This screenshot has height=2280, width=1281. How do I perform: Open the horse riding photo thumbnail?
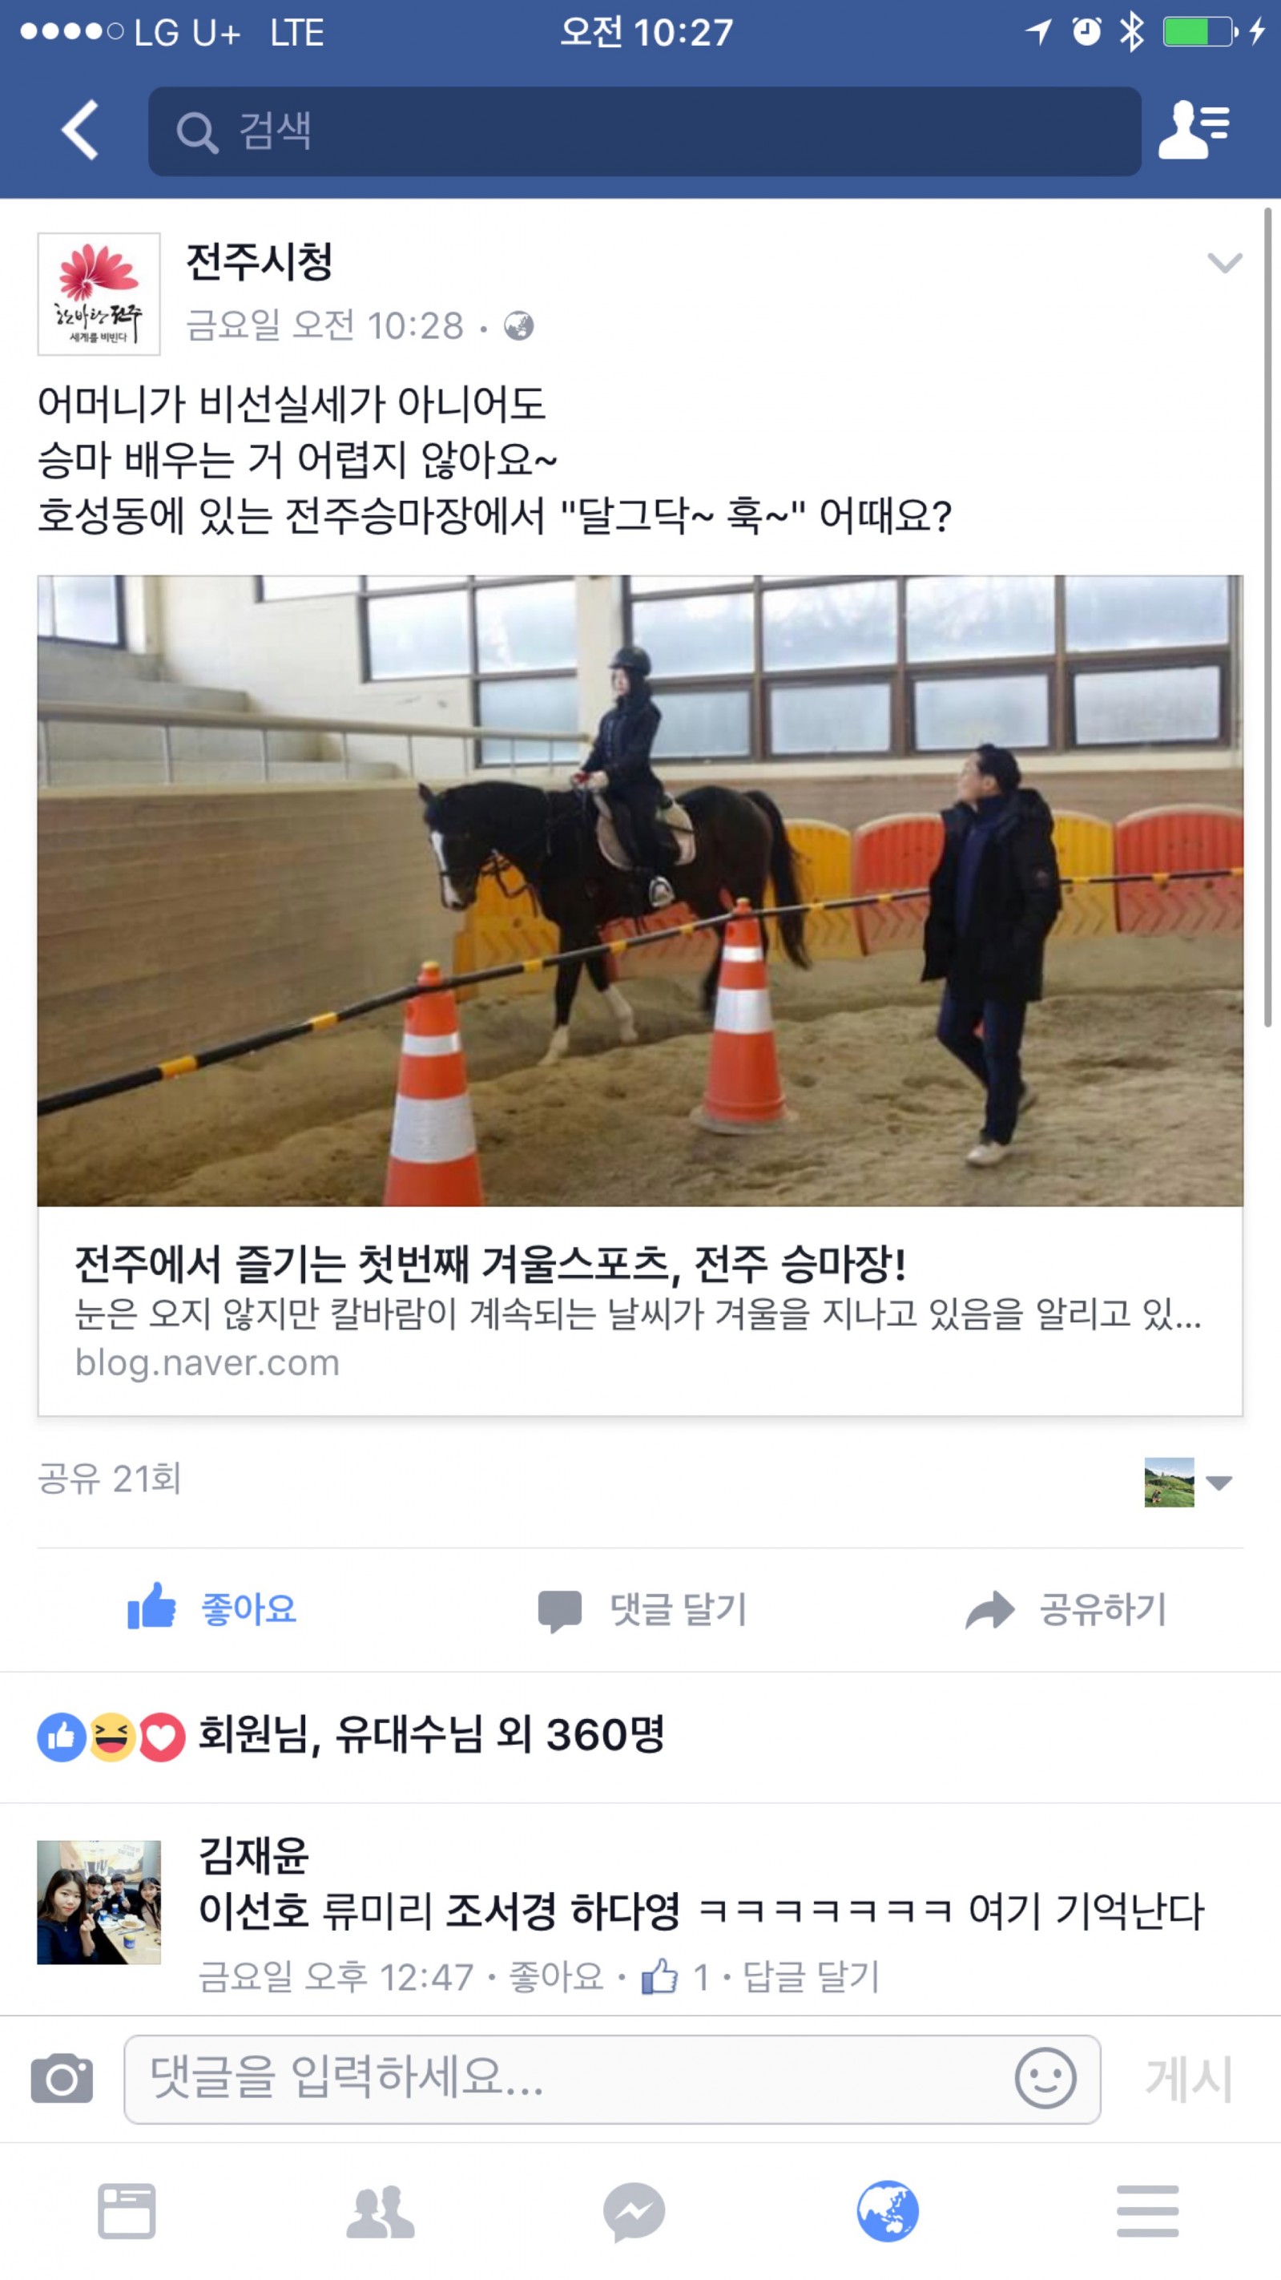(639, 890)
